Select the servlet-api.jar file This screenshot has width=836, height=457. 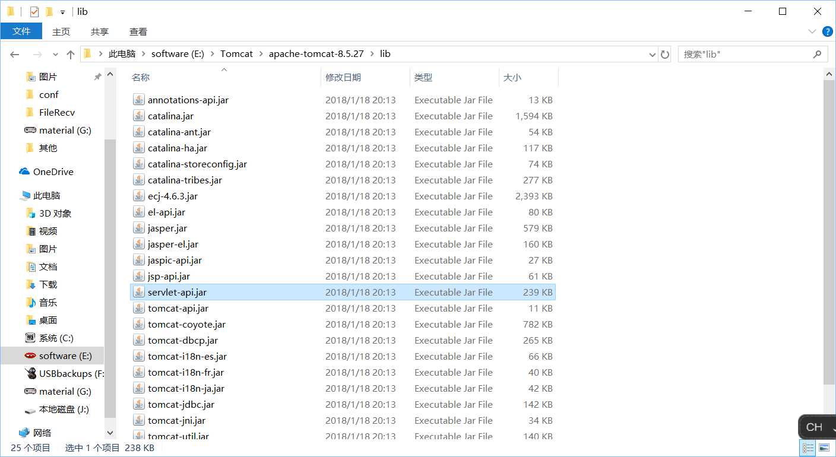[343, 292]
